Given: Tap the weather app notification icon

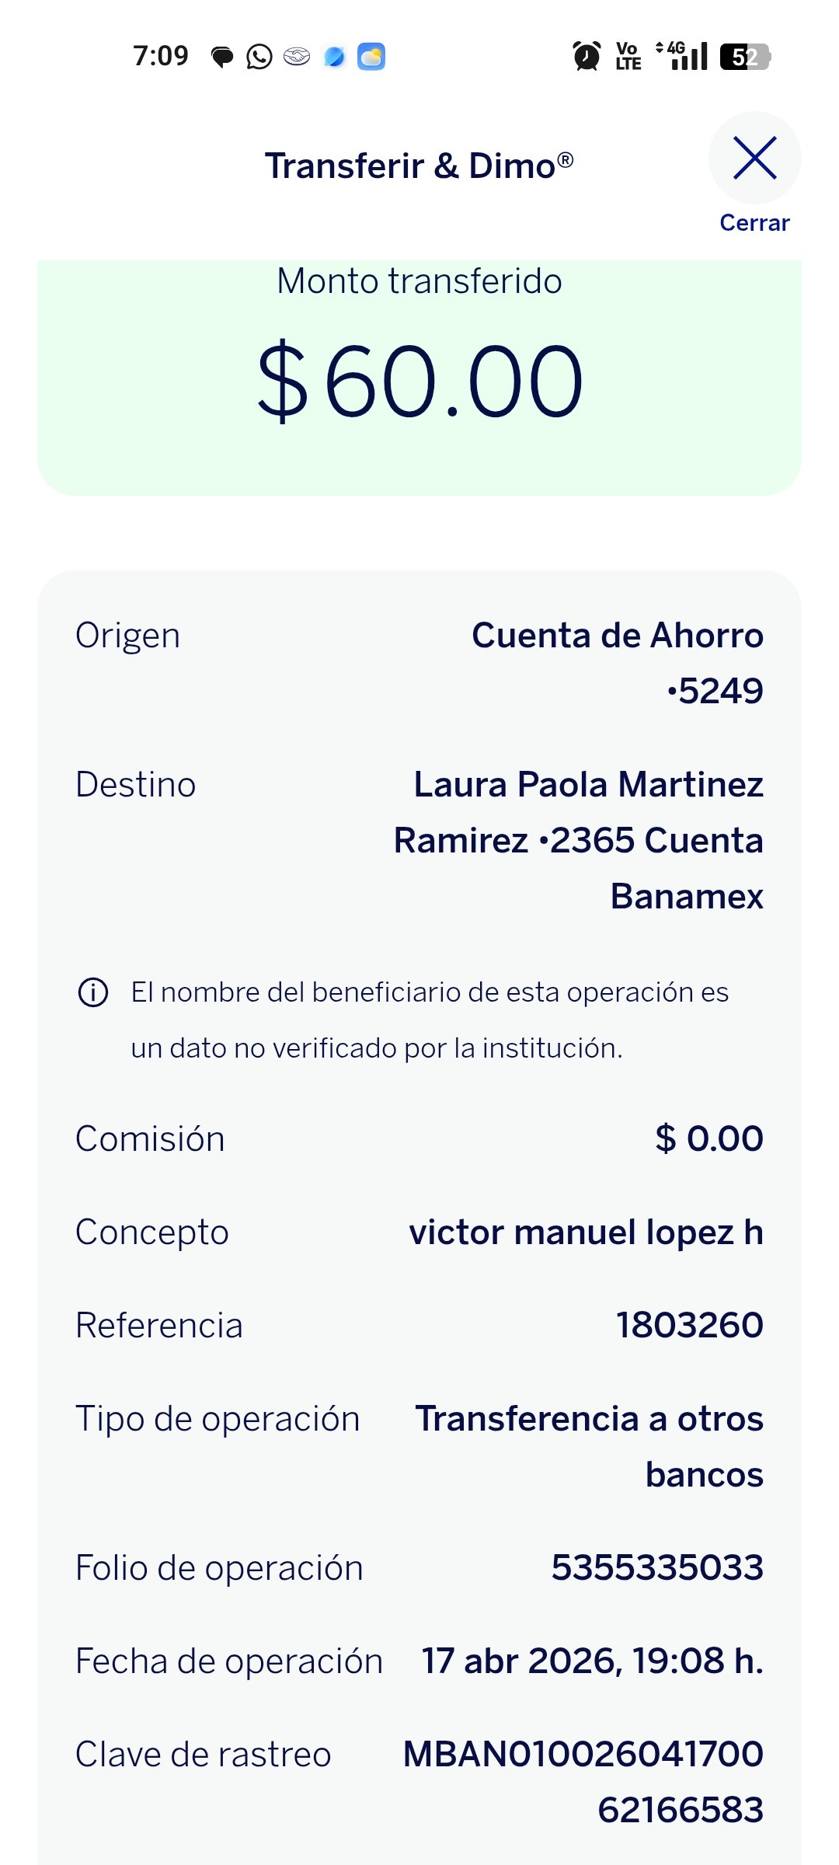Looking at the screenshot, I should tap(371, 57).
